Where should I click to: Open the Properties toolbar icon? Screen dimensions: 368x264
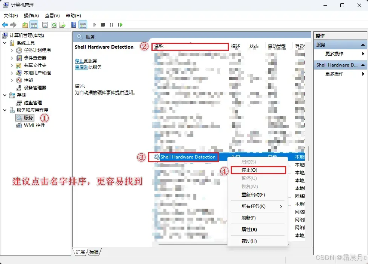(45, 25)
